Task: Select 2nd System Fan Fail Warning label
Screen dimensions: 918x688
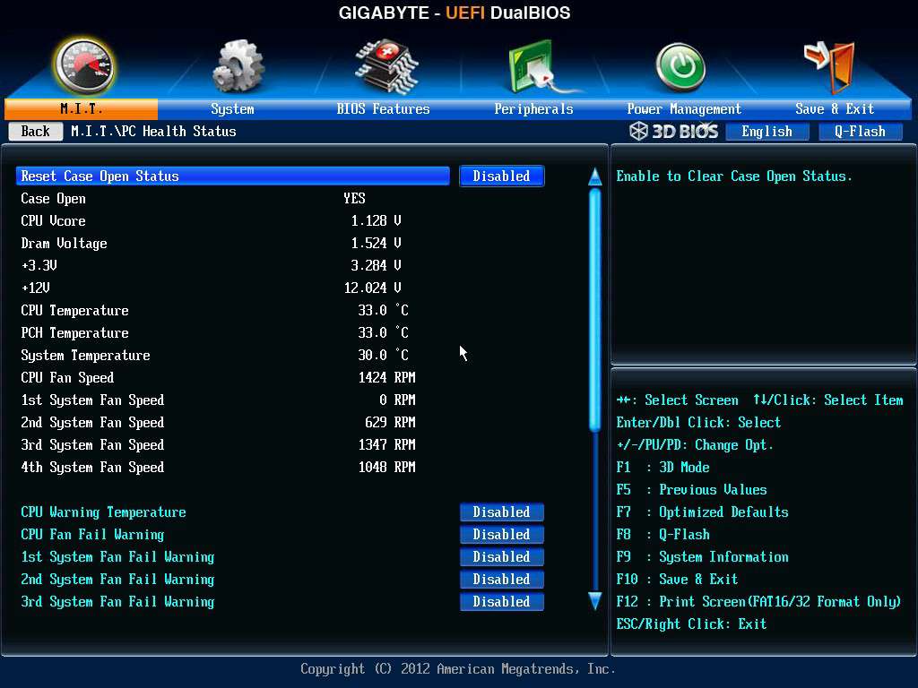Action: click(x=117, y=580)
